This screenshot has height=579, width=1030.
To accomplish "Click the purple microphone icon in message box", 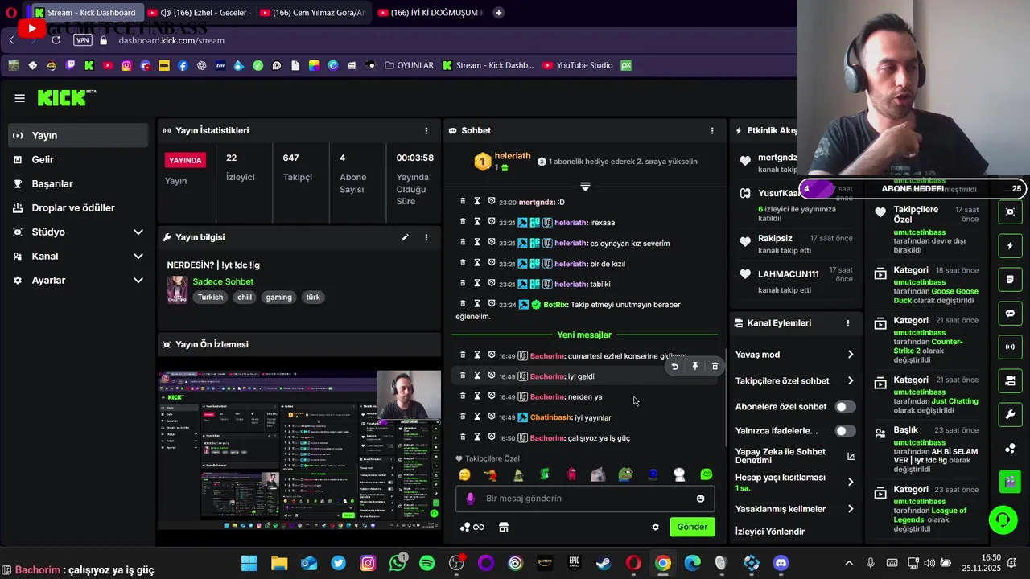I will 471,499.
